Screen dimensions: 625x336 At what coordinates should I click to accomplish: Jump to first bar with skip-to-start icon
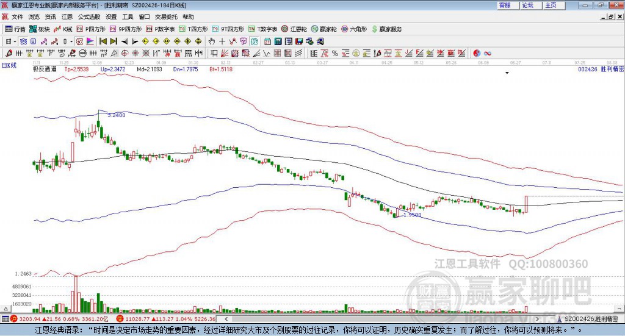click(103, 41)
